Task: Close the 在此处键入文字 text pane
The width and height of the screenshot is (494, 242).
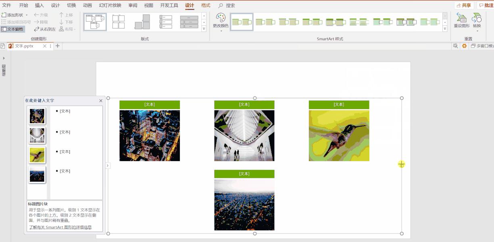Action: tap(101, 101)
